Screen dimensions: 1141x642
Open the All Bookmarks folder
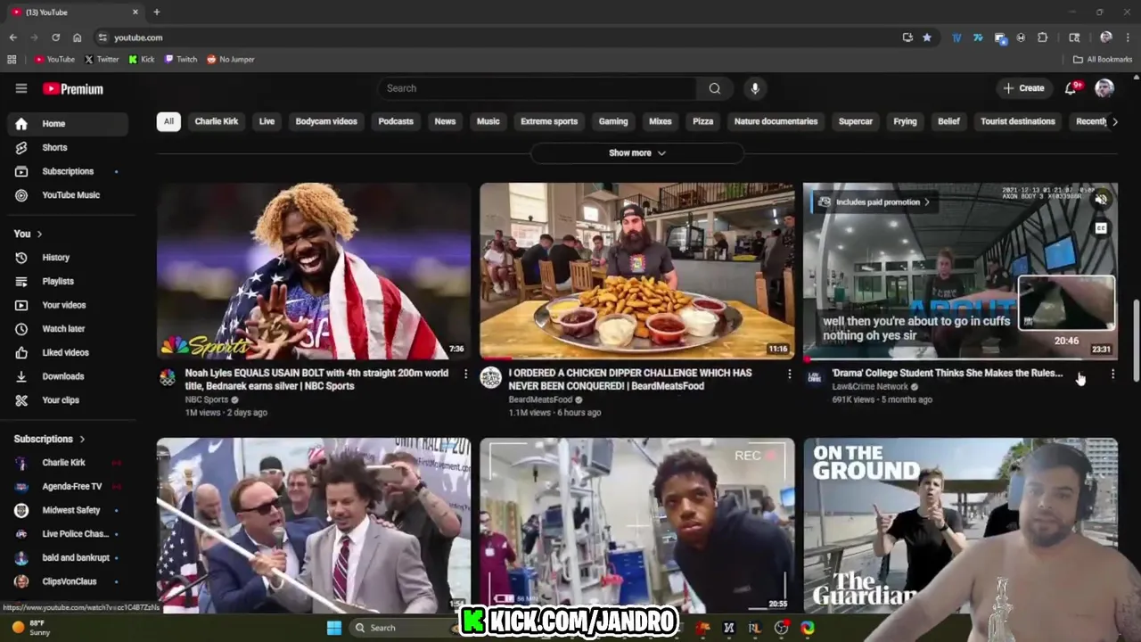tap(1103, 59)
